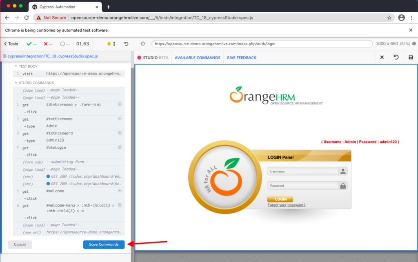Collapse the STUDIO COMMANDS section
Viewport: 418px width, 262px height.
coord(16,83)
